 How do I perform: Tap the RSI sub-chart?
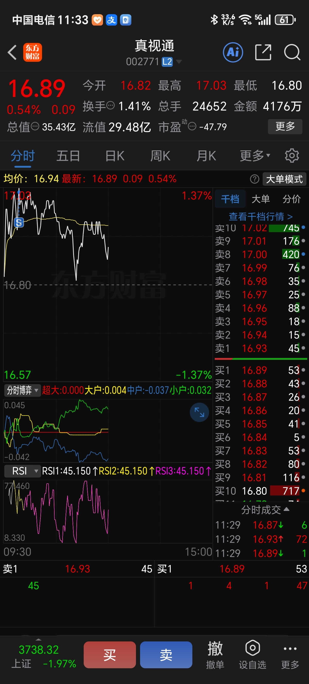tap(108, 511)
